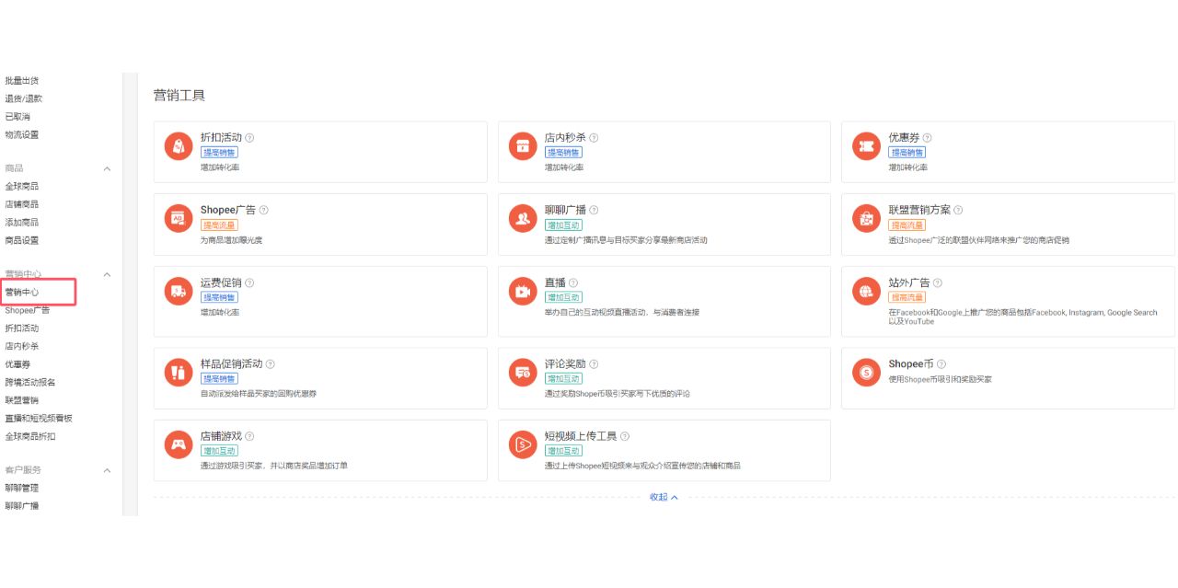Click the 联盟营销方案 icon
1178x588 pixels.
[866, 219]
